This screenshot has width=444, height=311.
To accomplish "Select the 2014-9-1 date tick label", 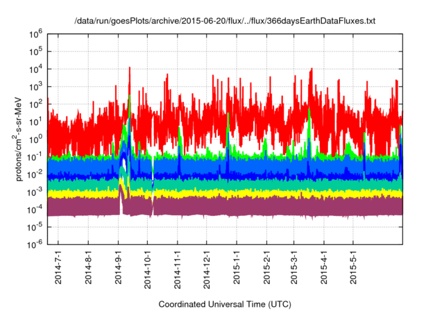I will pos(119,268).
